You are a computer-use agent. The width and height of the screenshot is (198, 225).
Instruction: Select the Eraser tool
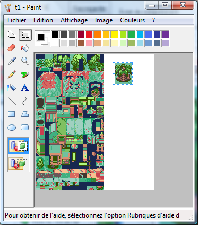point(12,48)
